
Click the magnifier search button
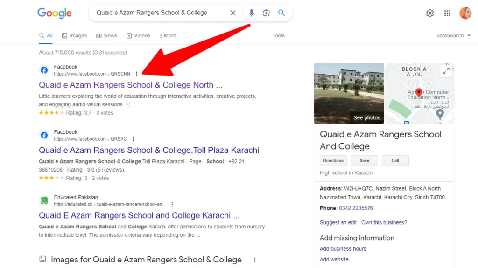click(281, 13)
